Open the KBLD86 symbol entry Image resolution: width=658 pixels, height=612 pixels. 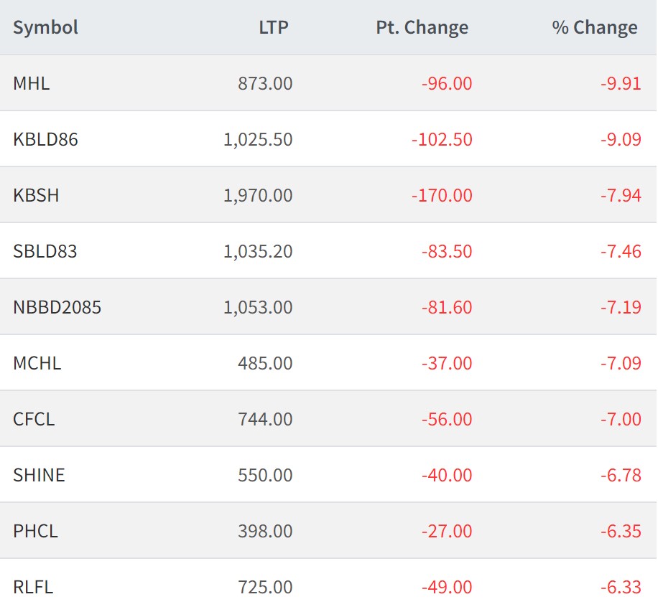(45, 139)
